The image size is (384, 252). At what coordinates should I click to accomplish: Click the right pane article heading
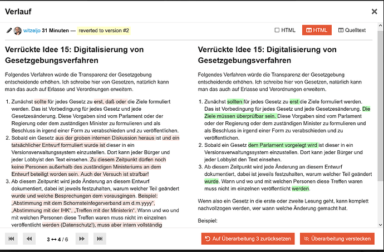click(267, 55)
